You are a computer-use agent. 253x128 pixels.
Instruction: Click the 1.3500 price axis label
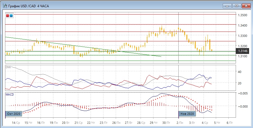click(242, 15)
